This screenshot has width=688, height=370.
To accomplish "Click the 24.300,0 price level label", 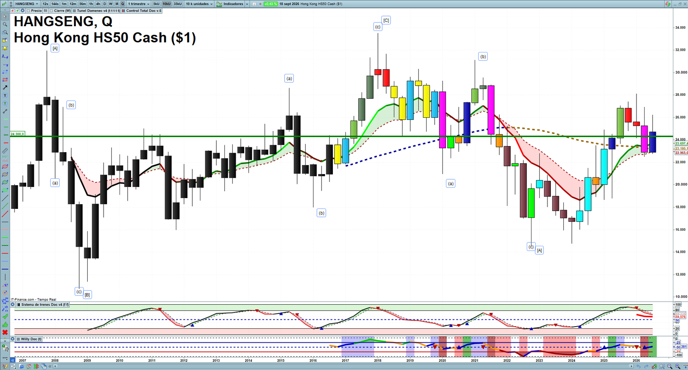I will pos(17,134).
